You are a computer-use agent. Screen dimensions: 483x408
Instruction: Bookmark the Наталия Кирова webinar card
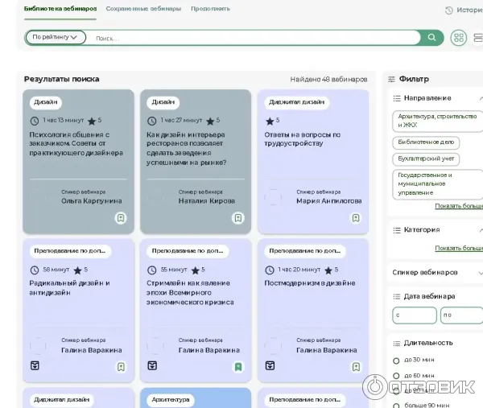coord(238,218)
